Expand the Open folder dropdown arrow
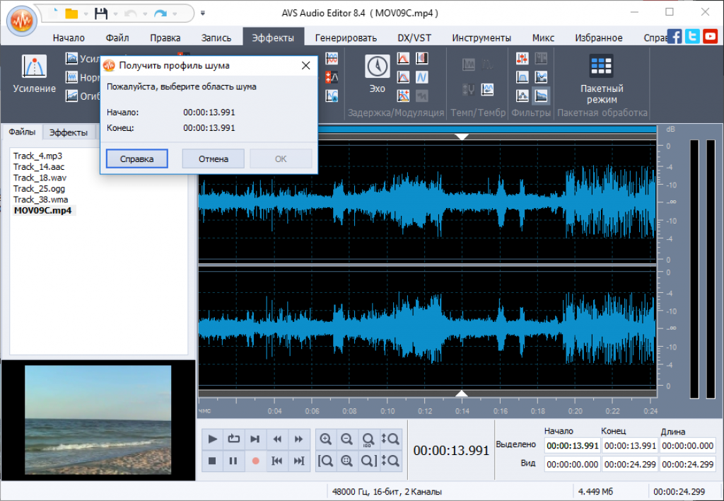Image resolution: width=724 pixels, height=501 pixels. [x=86, y=14]
